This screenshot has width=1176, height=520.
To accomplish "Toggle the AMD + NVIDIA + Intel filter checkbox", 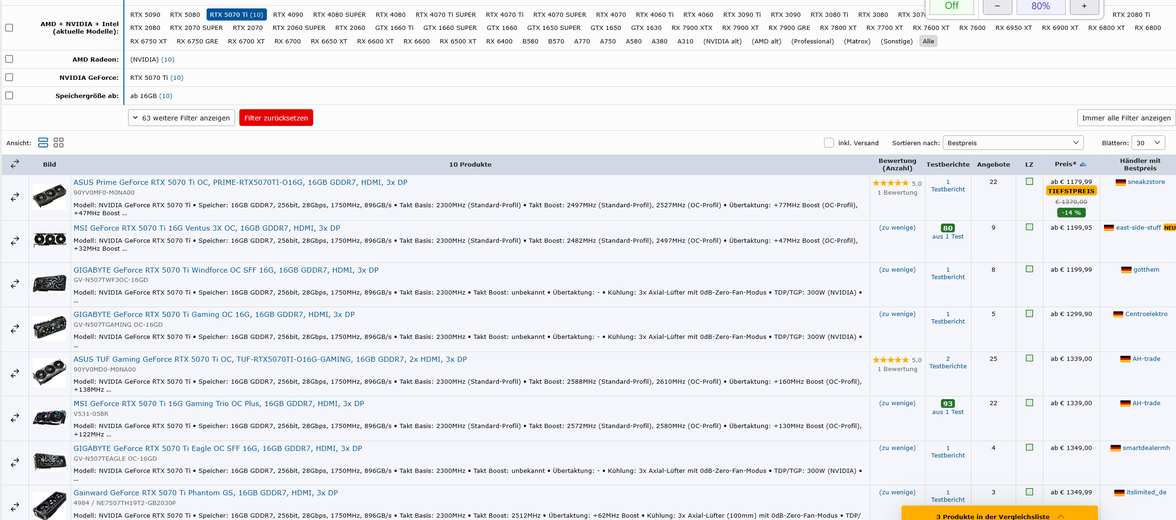I will pyautogui.click(x=9, y=28).
